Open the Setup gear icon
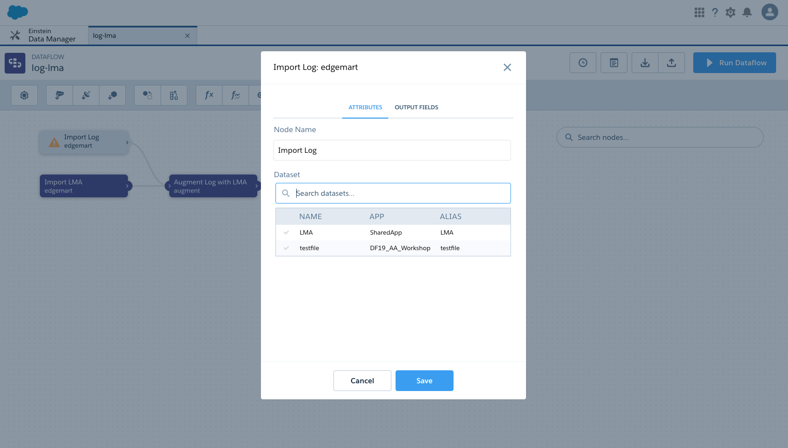This screenshot has width=788, height=448. click(x=731, y=12)
